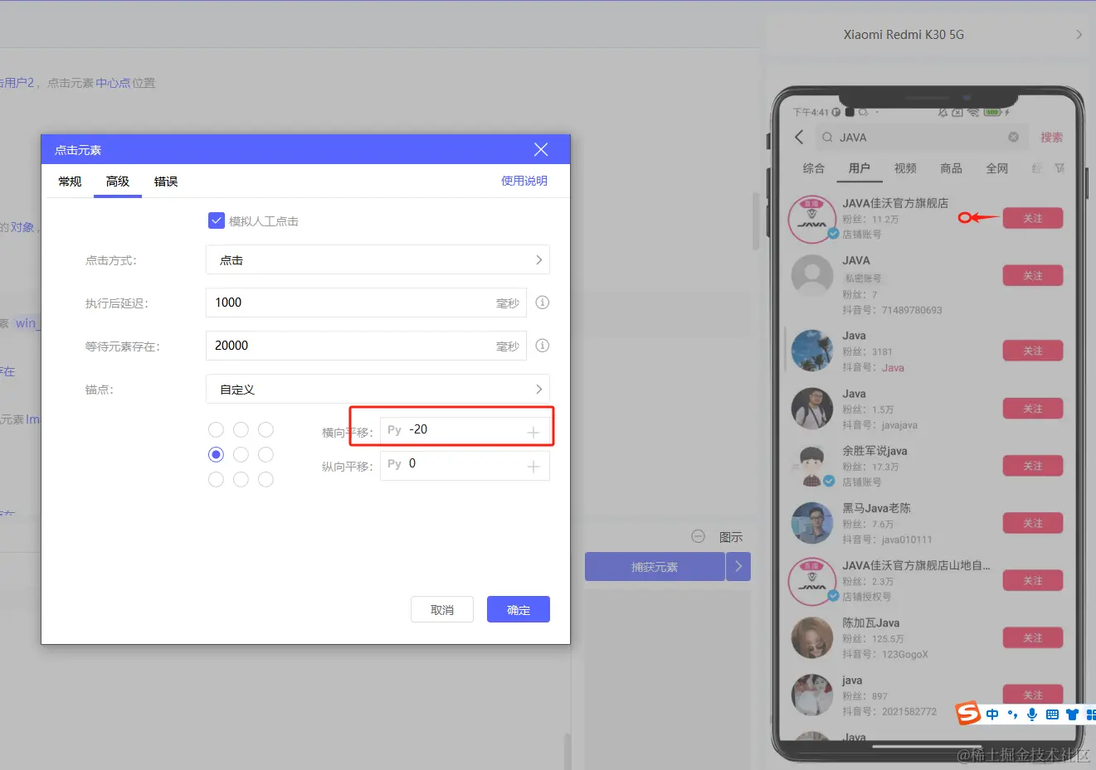Collapse the 图示 section minus icon
1096x770 pixels.
tap(699, 536)
